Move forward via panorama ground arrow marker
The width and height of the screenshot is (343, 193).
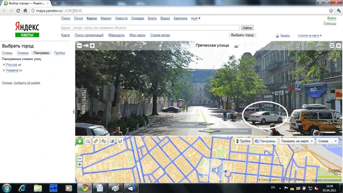[x=197, y=113]
